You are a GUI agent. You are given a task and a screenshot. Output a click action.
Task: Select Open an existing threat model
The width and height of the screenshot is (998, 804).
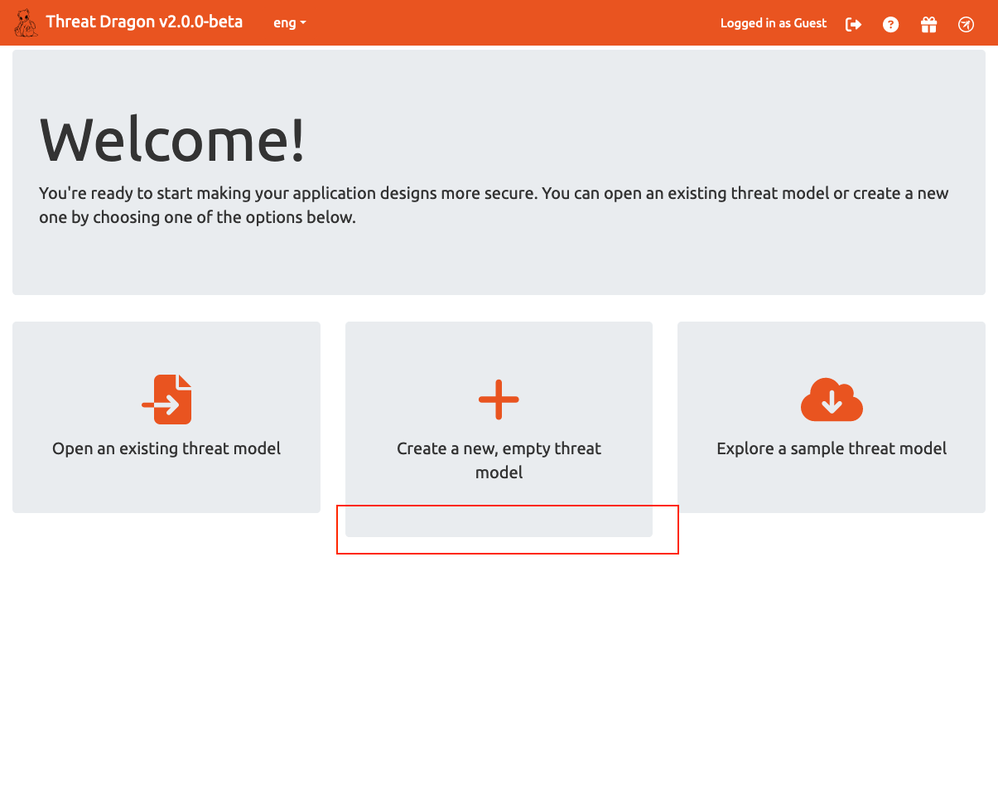[166, 417]
